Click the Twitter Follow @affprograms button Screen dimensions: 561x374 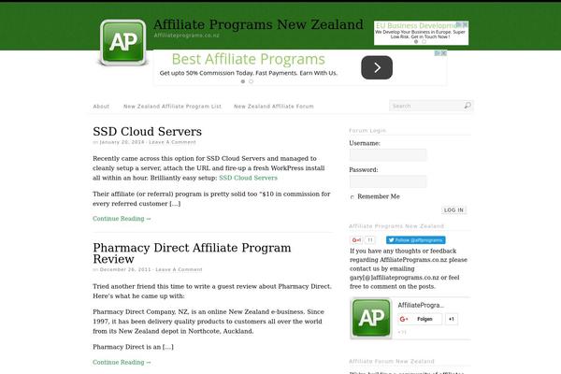416,240
